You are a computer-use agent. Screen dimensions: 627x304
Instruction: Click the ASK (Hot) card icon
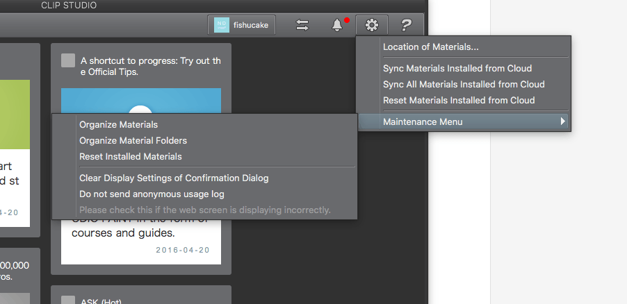[x=68, y=300]
